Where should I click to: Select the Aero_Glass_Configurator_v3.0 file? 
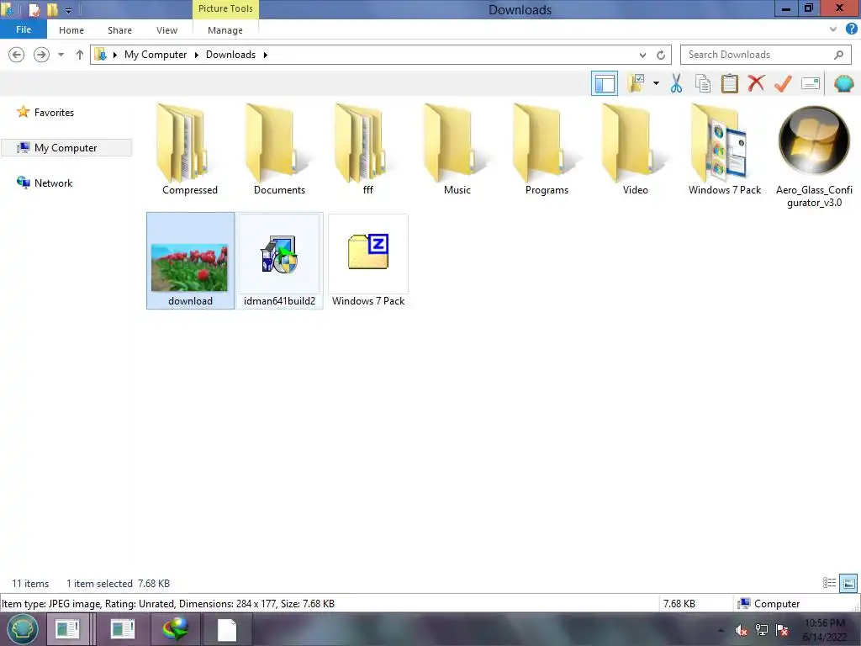(814, 156)
